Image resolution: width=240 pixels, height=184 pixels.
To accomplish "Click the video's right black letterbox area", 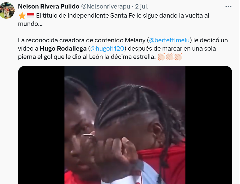I will point(209,125).
